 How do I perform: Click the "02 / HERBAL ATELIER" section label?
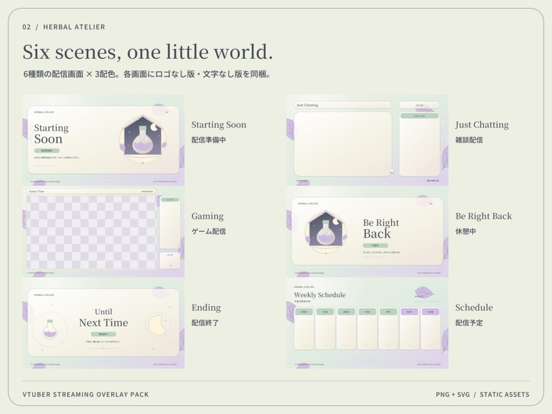[64, 27]
